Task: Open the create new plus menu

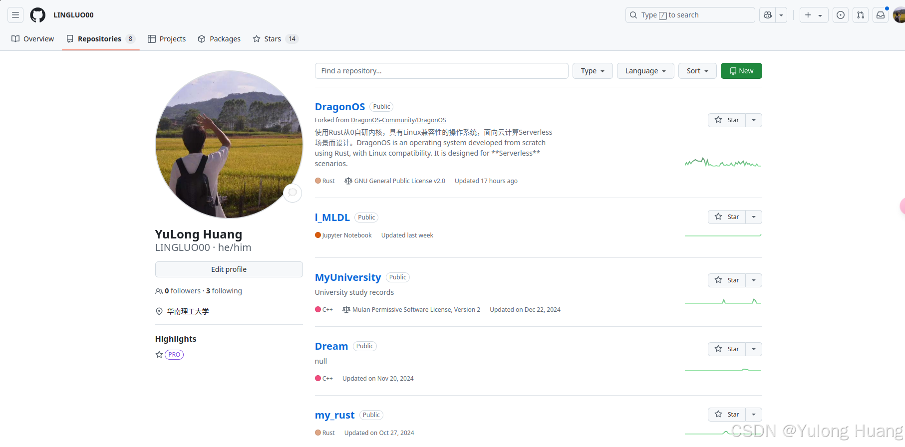Action: pyautogui.click(x=814, y=15)
